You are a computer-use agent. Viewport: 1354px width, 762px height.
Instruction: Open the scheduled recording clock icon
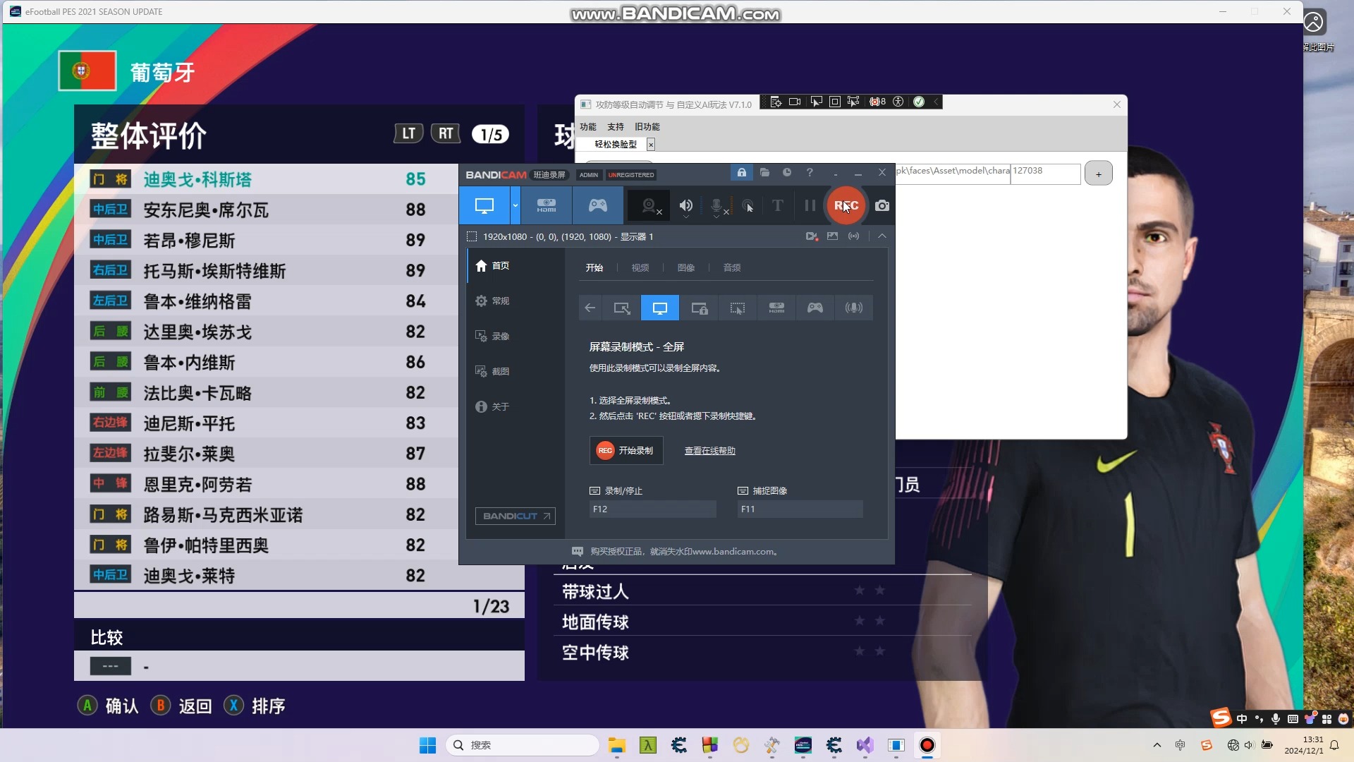(x=788, y=172)
